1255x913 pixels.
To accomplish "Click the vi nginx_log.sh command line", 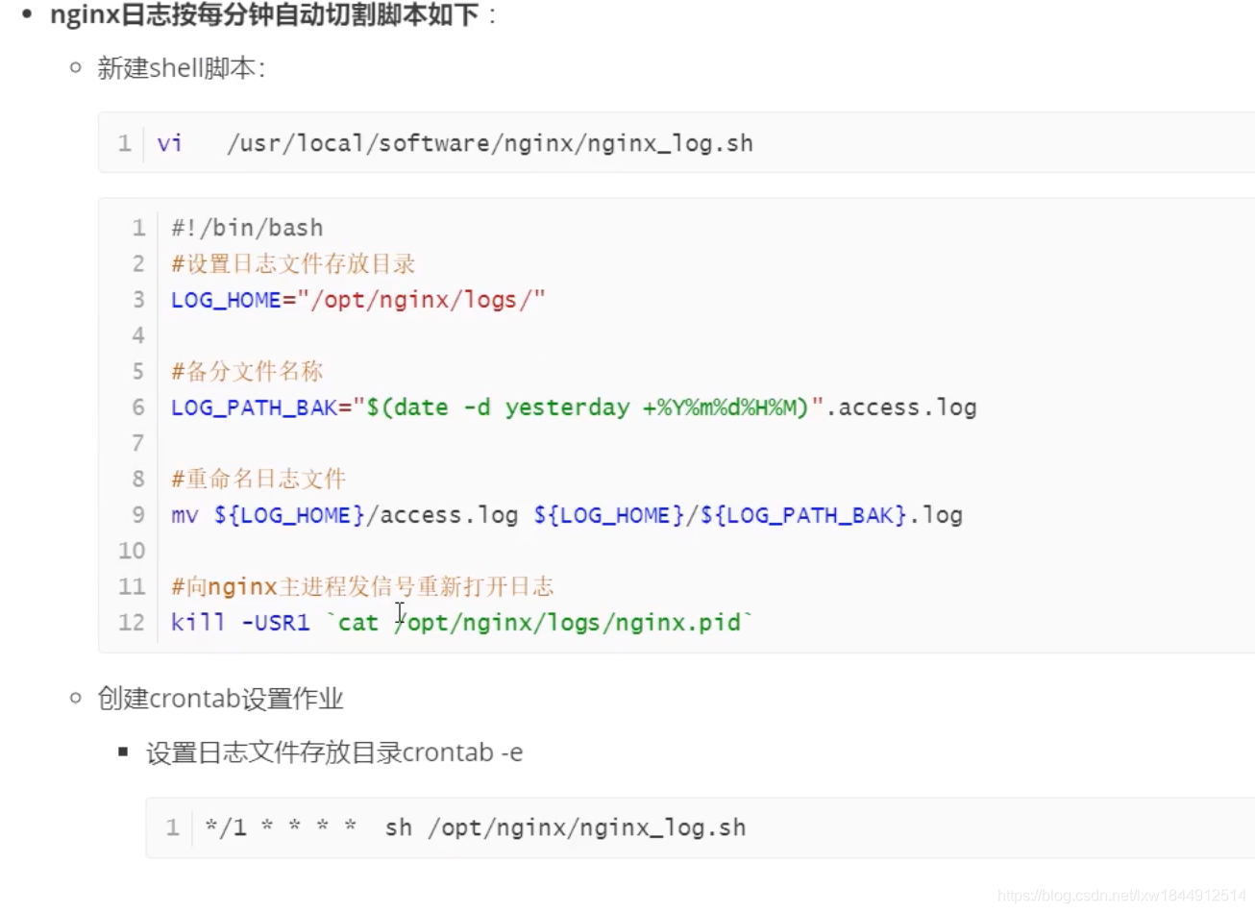I will tap(455, 143).
